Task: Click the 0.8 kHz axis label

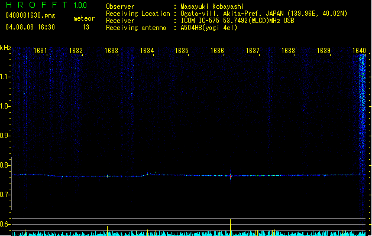Action: coord(5,165)
